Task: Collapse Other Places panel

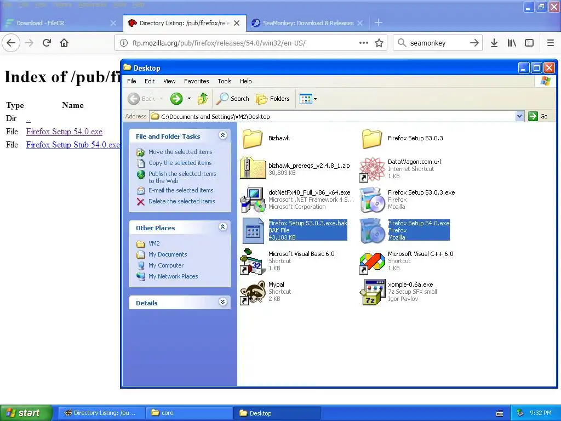Action: [x=222, y=227]
